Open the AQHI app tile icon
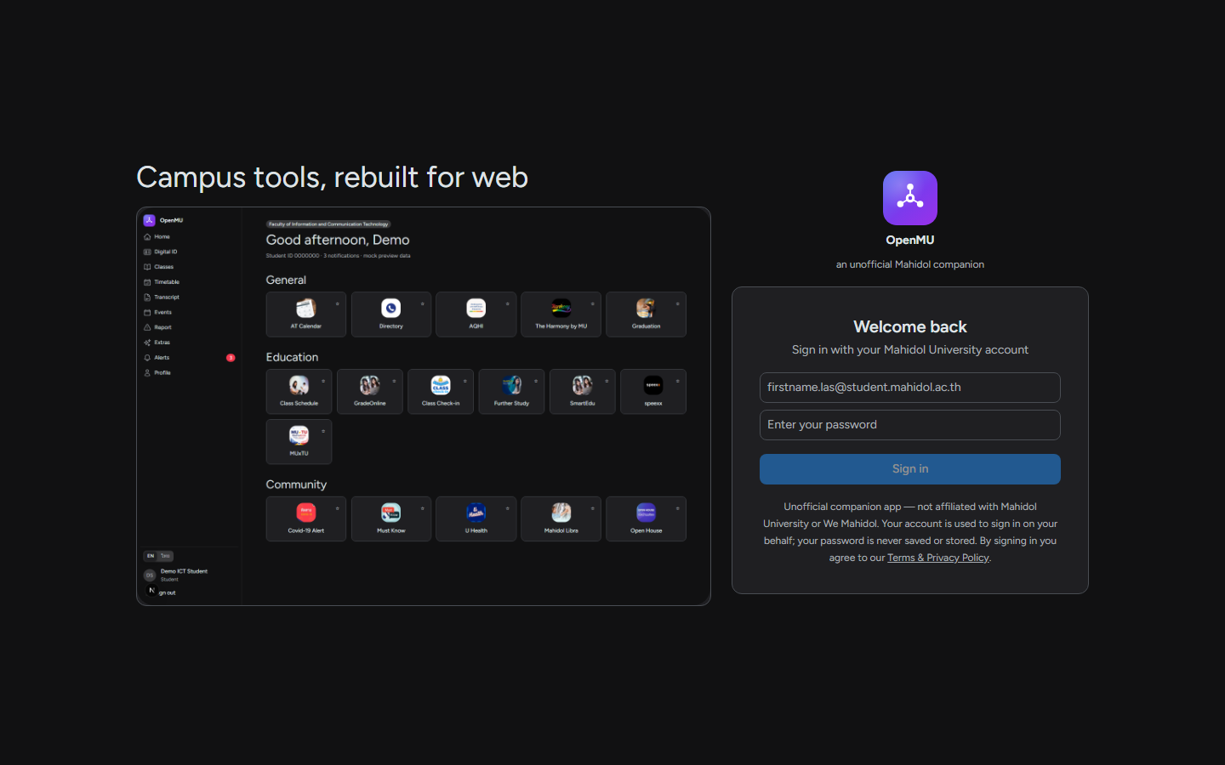The image size is (1225, 765). [x=476, y=308]
